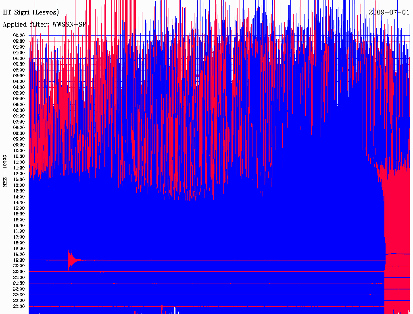Click the 13:30 time label
Viewport: 413px width, 314px height.
point(19,191)
